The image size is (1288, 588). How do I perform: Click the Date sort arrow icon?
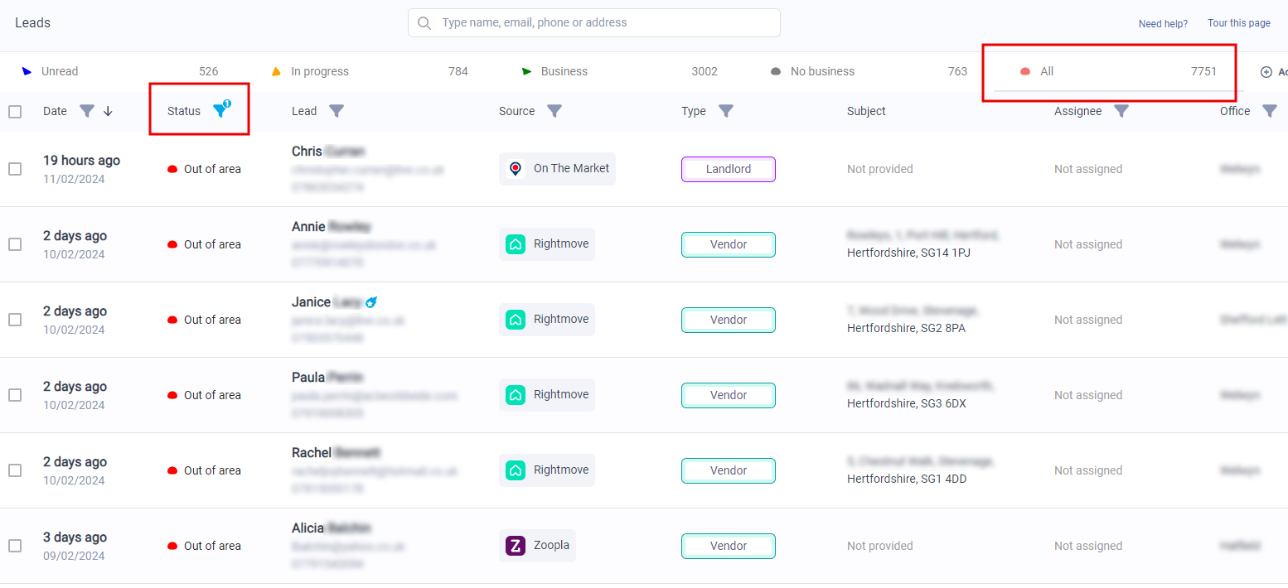(108, 111)
